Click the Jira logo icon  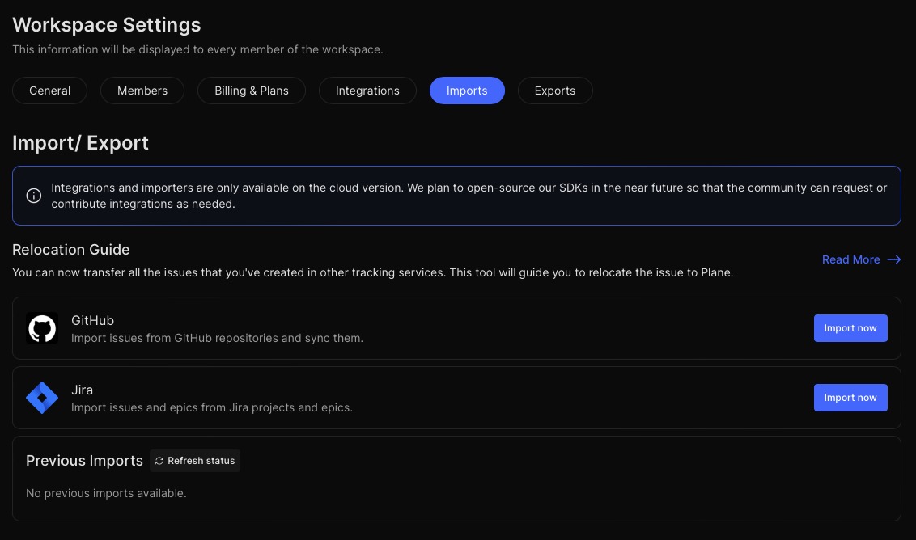pos(42,398)
